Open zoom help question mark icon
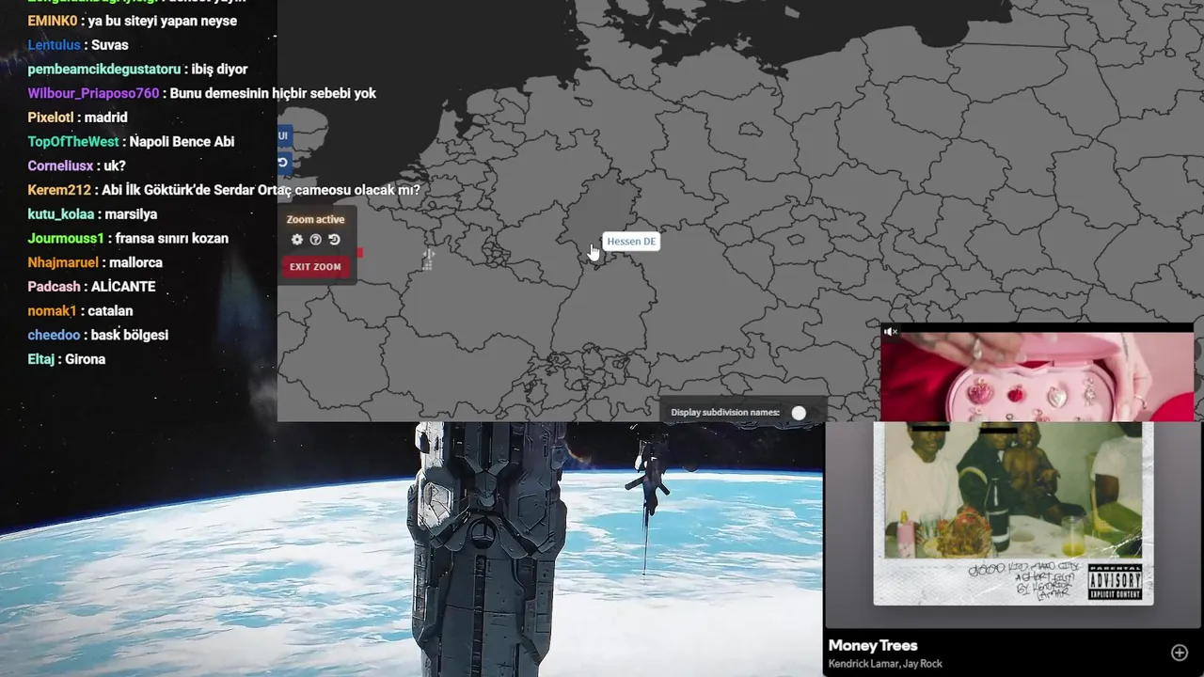This screenshot has width=1204, height=677. [316, 240]
